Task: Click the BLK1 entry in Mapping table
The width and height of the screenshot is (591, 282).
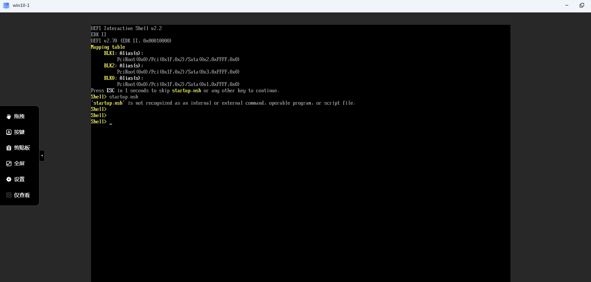Action: [109, 53]
